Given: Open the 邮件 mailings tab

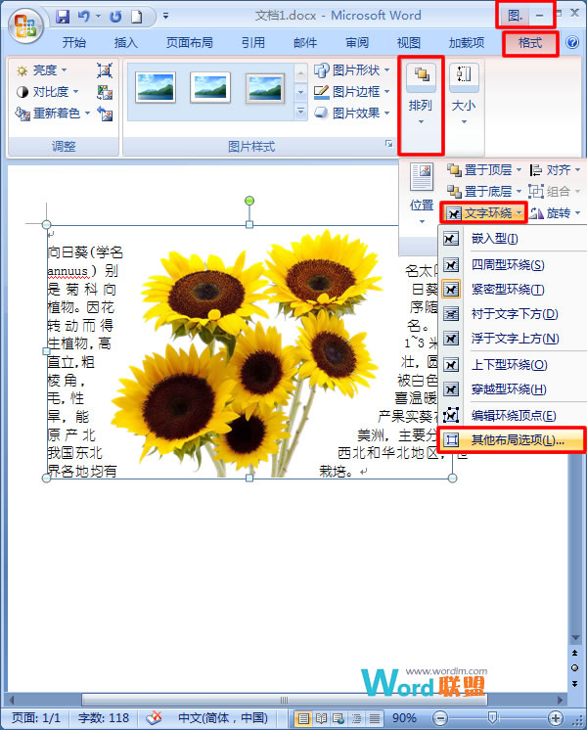Looking at the screenshot, I should point(305,43).
